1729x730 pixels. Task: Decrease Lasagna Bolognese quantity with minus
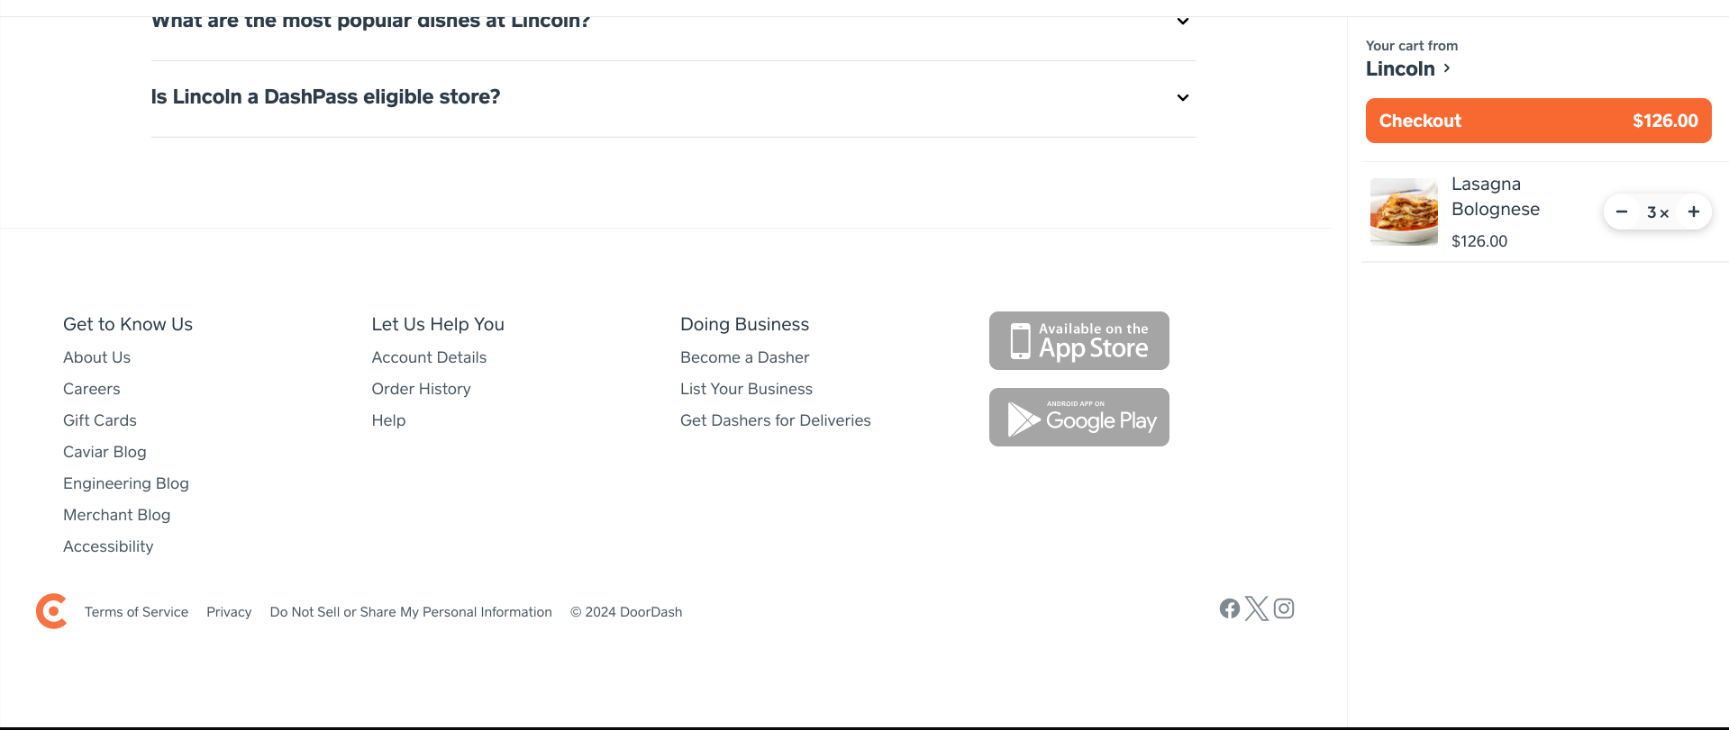pyautogui.click(x=1622, y=212)
